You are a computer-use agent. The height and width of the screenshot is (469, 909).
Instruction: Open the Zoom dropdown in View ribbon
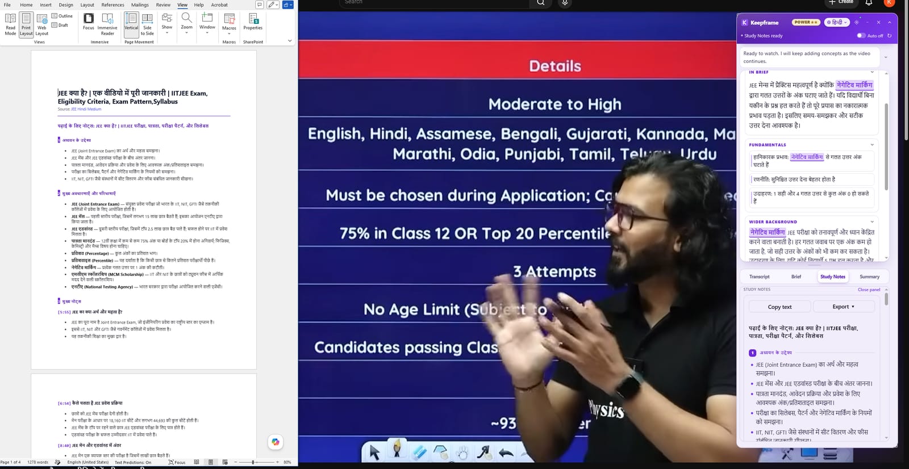(x=186, y=23)
